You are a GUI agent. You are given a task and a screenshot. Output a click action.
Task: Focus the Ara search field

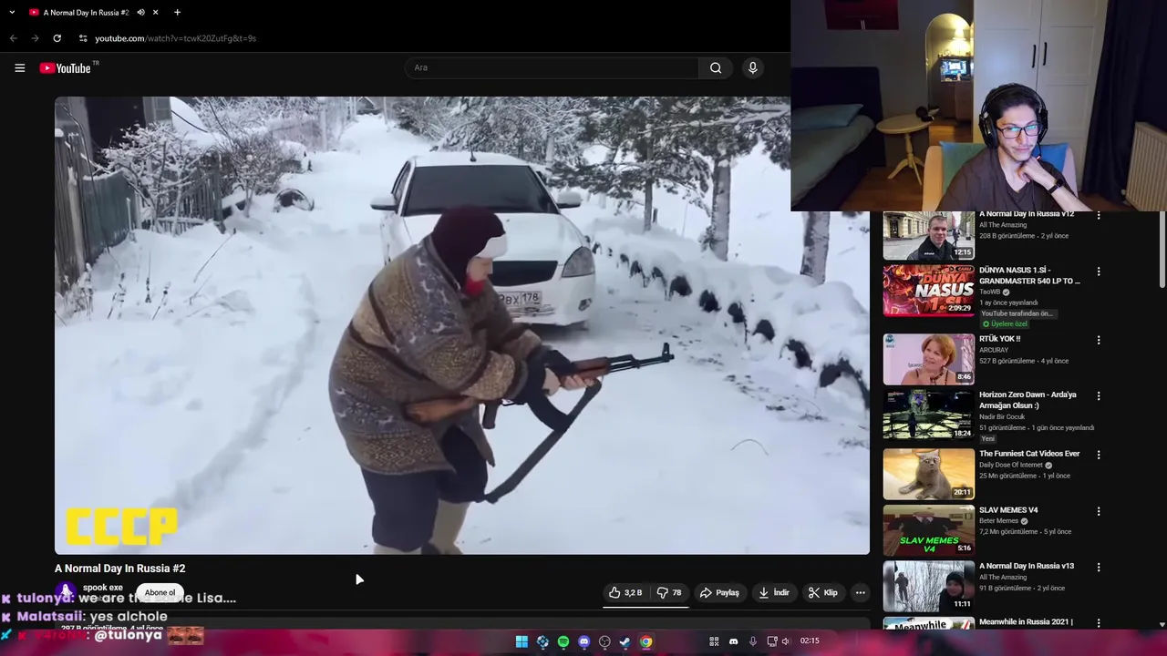(552, 67)
